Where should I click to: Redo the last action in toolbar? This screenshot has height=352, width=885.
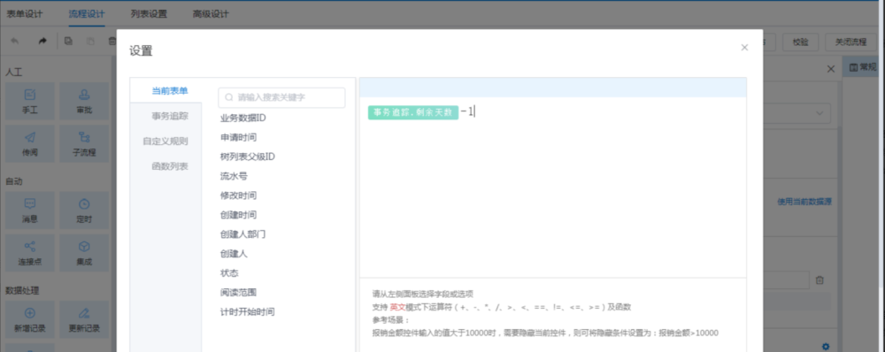coord(42,42)
